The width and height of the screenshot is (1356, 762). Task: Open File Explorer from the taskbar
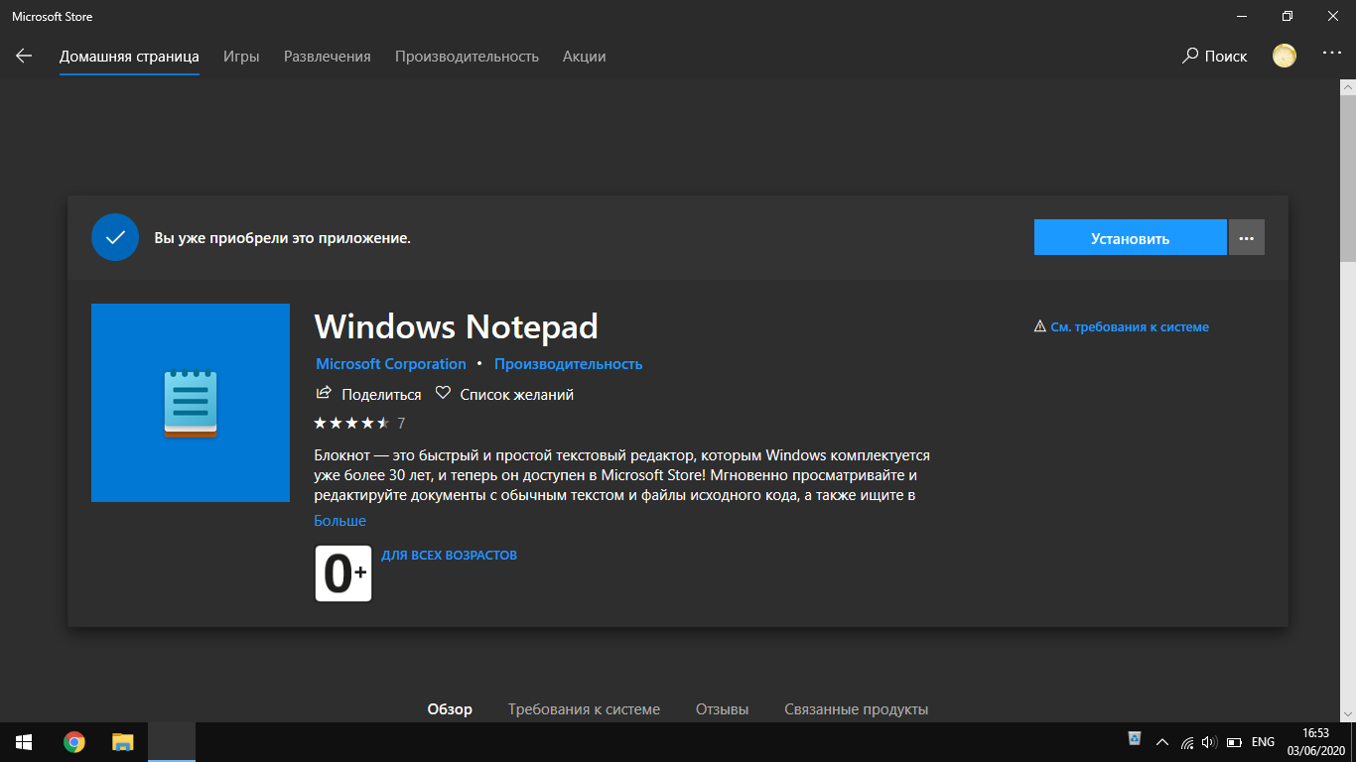tap(122, 742)
